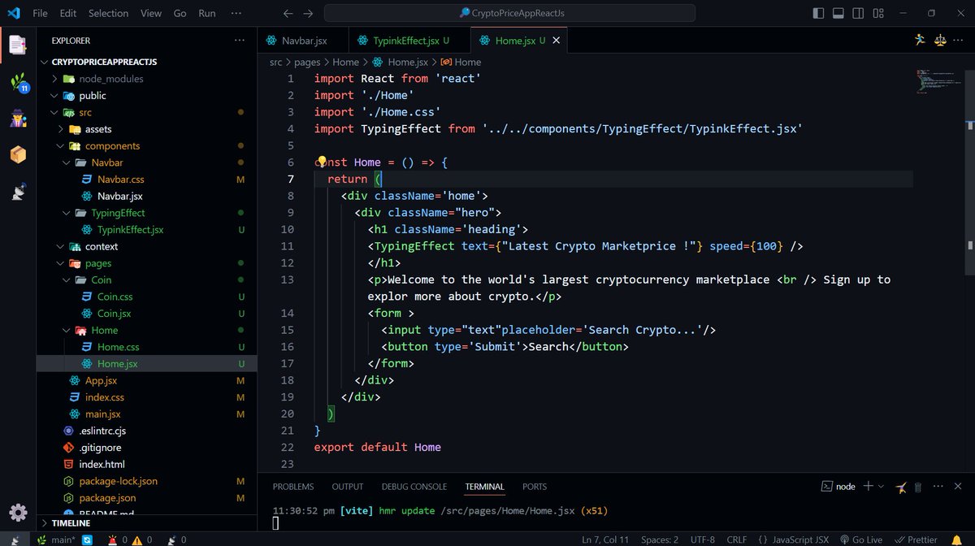Switch to Navbar.jsx editor tab

[x=304, y=40]
